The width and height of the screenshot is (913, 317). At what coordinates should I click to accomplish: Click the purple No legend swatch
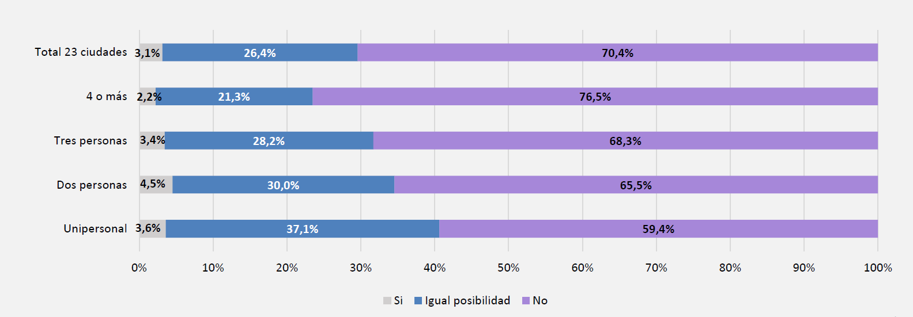coord(526,301)
